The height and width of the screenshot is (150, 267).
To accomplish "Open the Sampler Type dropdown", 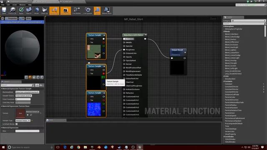I will [23, 120].
